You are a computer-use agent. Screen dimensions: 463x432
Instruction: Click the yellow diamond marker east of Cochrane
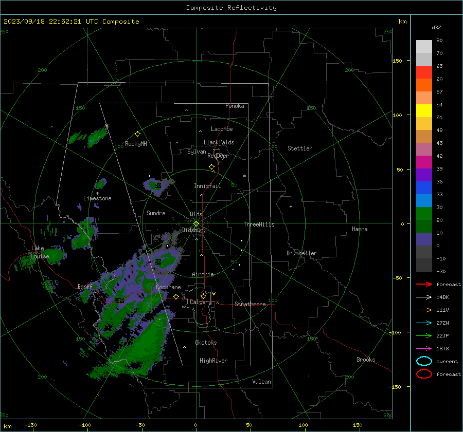(x=176, y=296)
